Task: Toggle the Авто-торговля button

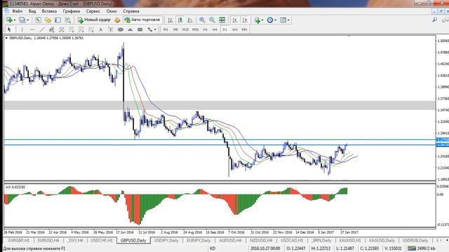Action: click(142, 20)
